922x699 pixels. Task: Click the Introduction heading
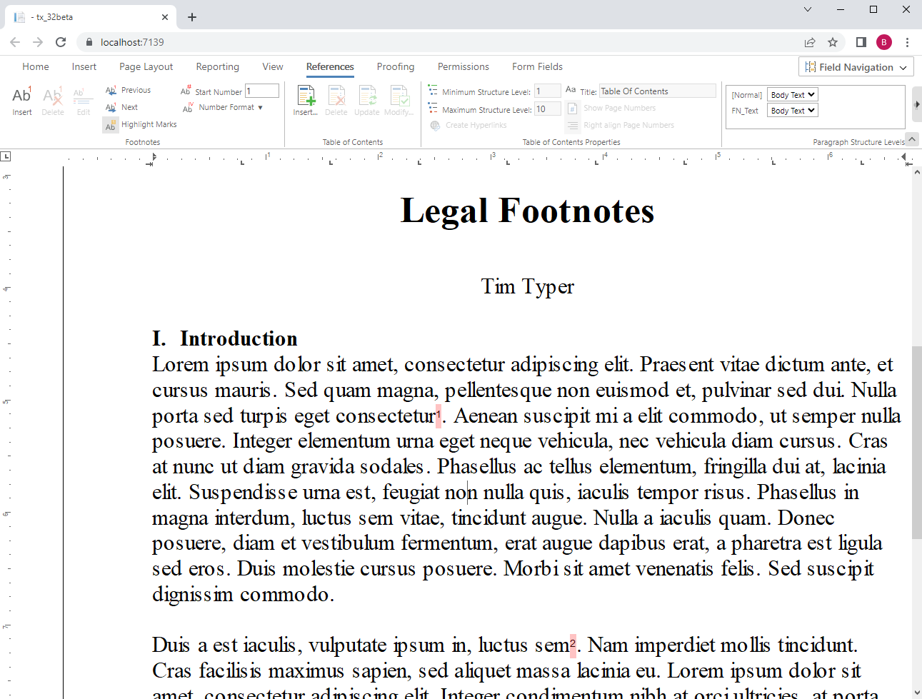[x=239, y=338]
